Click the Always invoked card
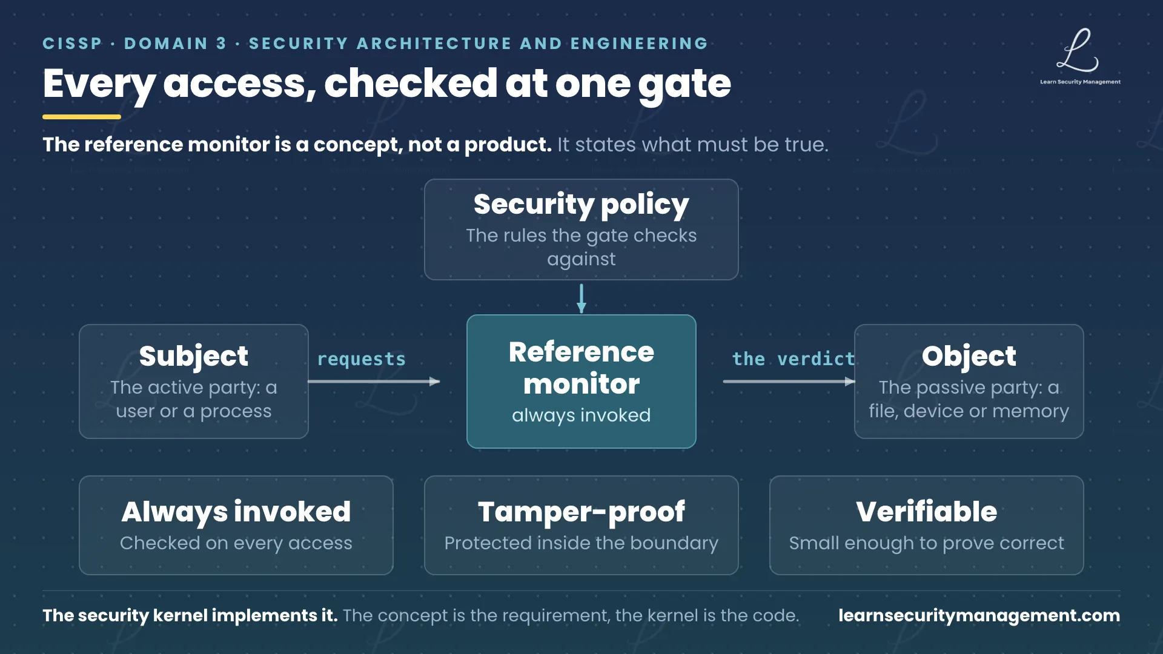 pos(236,525)
